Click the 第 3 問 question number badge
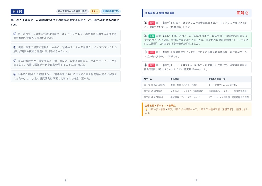The image size is (262, 186). click(17, 11)
